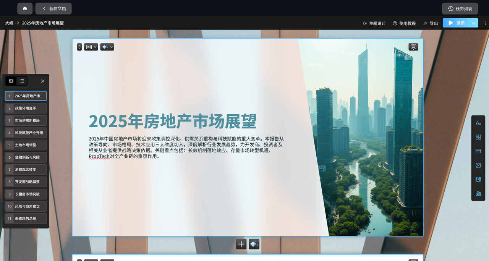Image resolution: width=489 pixels, height=261 pixels.
Task: Click 大纲 in the breadcrumb
Action: click(9, 23)
